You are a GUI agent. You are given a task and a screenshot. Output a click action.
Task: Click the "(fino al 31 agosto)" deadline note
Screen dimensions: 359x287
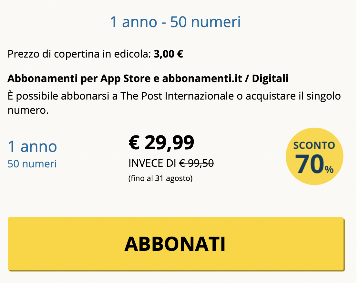point(160,178)
